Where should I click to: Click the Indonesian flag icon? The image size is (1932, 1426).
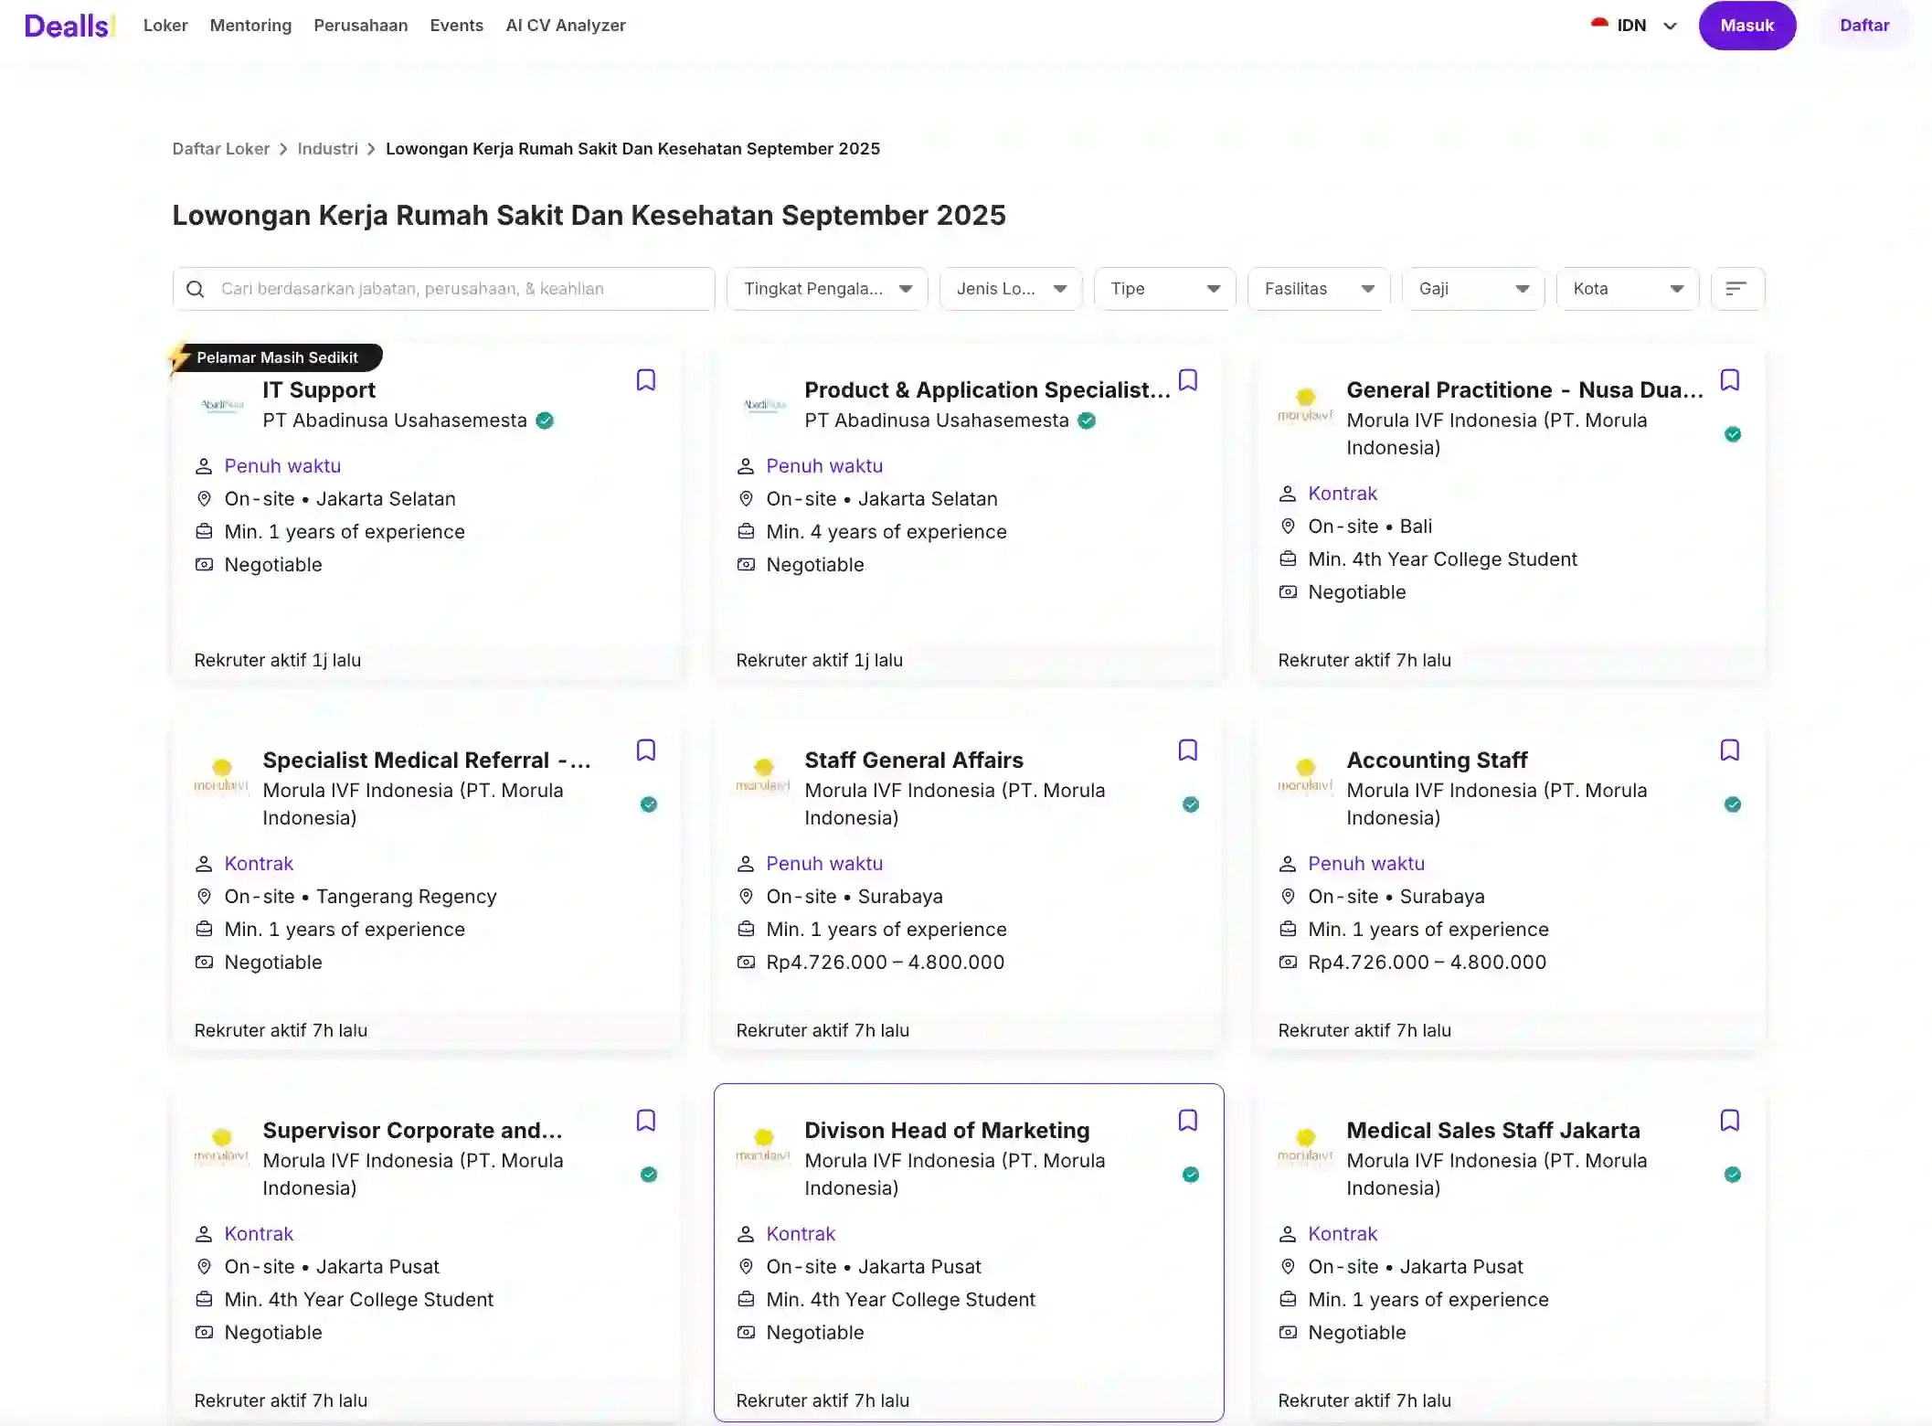[1599, 25]
